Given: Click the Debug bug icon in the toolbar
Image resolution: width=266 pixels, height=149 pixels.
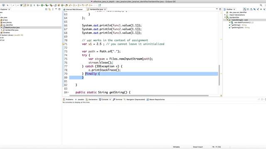Looking at the screenshot, I should 38,5.
